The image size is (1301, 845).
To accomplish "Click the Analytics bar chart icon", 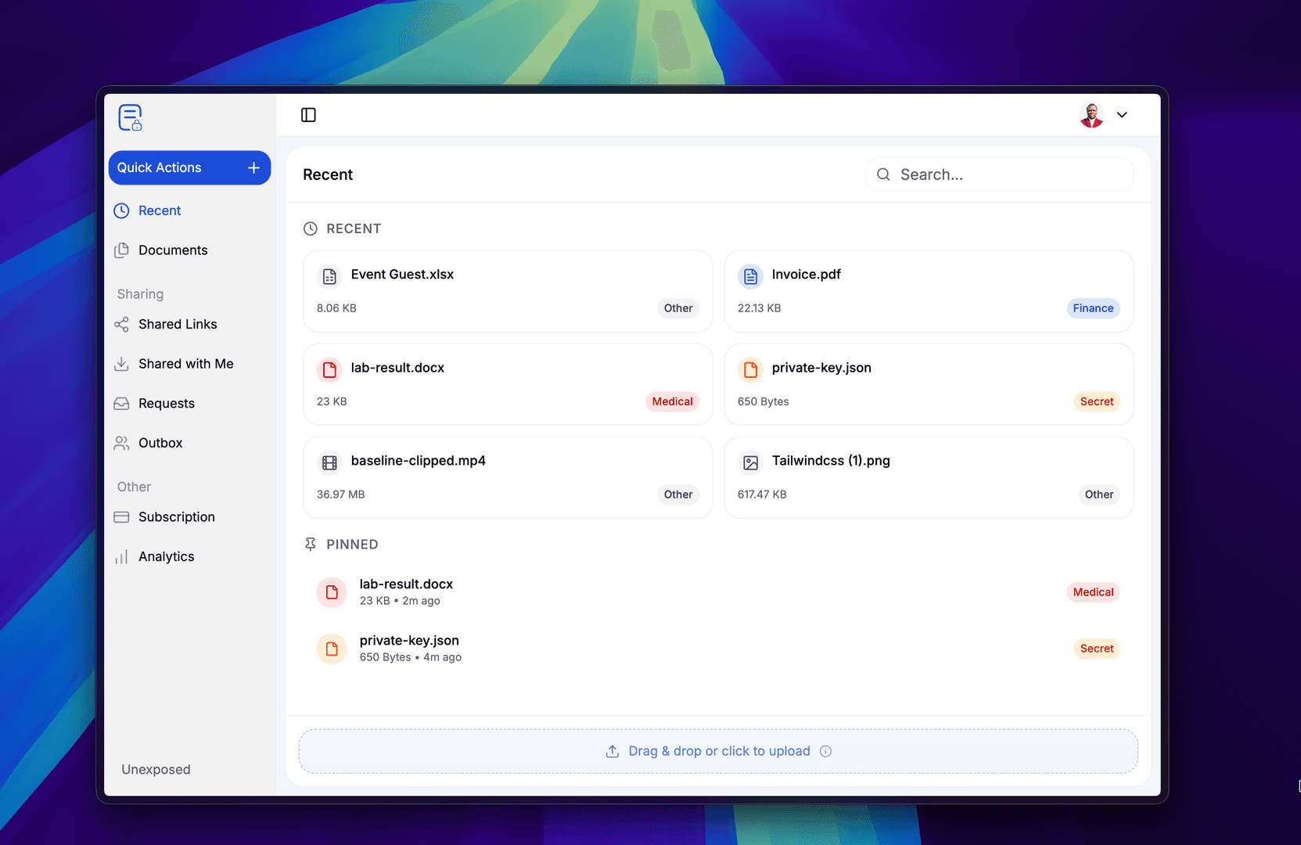I will click(x=121, y=557).
